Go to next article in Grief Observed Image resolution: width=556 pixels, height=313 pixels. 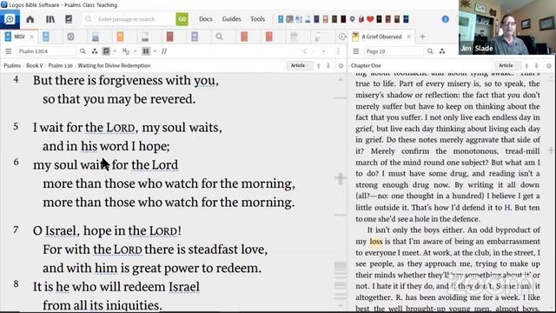[x=537, y=66]
